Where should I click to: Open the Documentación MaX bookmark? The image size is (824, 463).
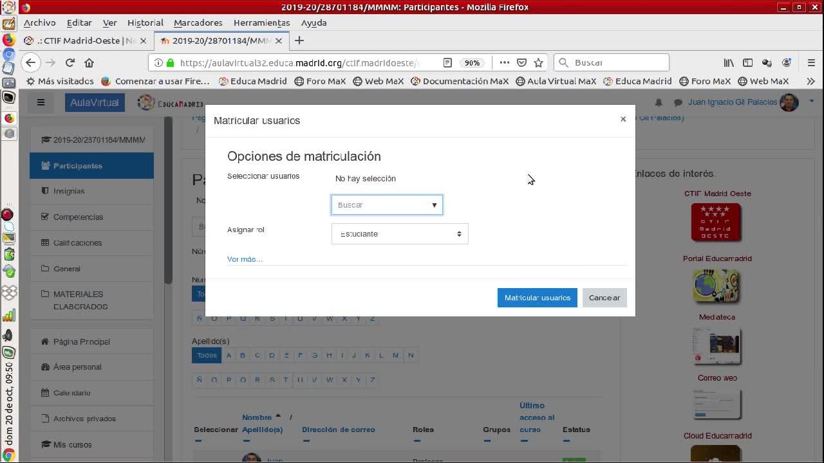pos(460,81)
